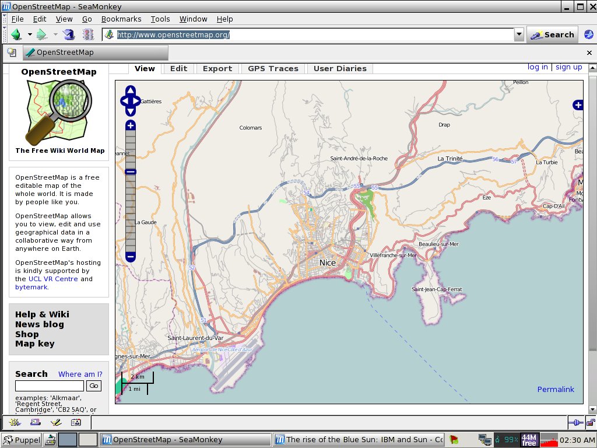597x448 pixels.
Task: Open the File menu
Action: point(17,19)
